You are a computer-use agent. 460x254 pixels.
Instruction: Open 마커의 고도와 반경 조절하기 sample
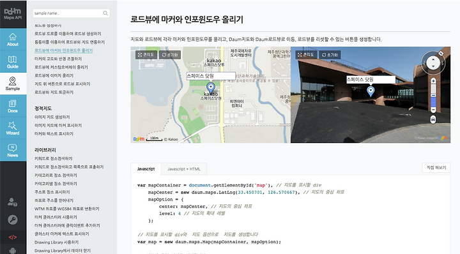point(58,59)
